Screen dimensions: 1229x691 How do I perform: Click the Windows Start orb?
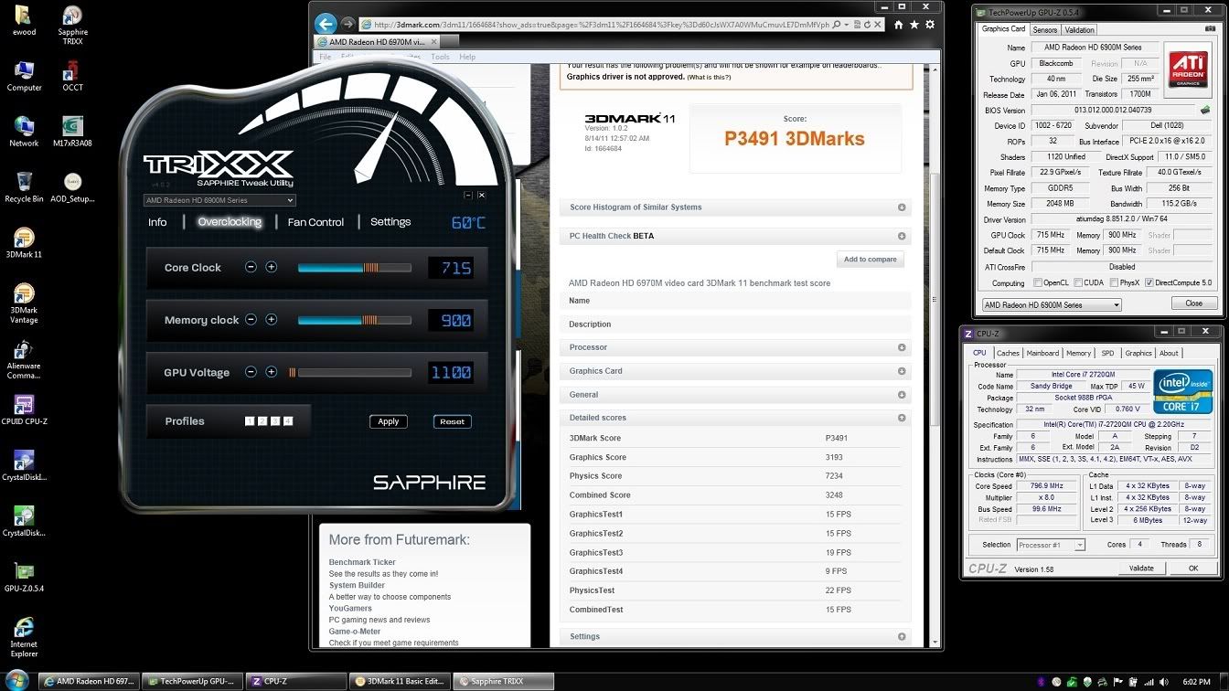click(x=17, y=681)
